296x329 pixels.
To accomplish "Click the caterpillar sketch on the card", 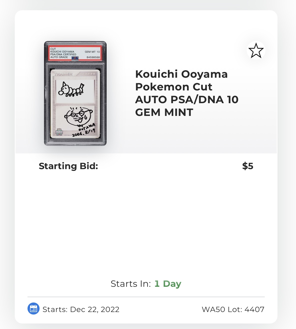I will 71,90.
